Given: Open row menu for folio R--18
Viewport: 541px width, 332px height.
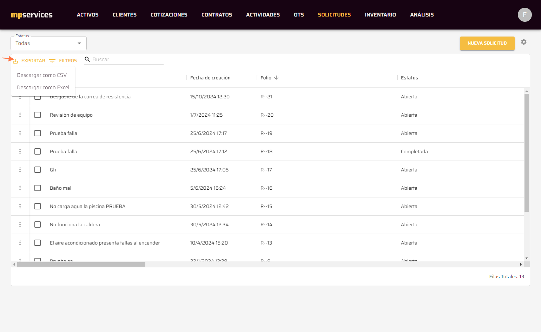Looking at the screenshot, I should click(20, 151).
